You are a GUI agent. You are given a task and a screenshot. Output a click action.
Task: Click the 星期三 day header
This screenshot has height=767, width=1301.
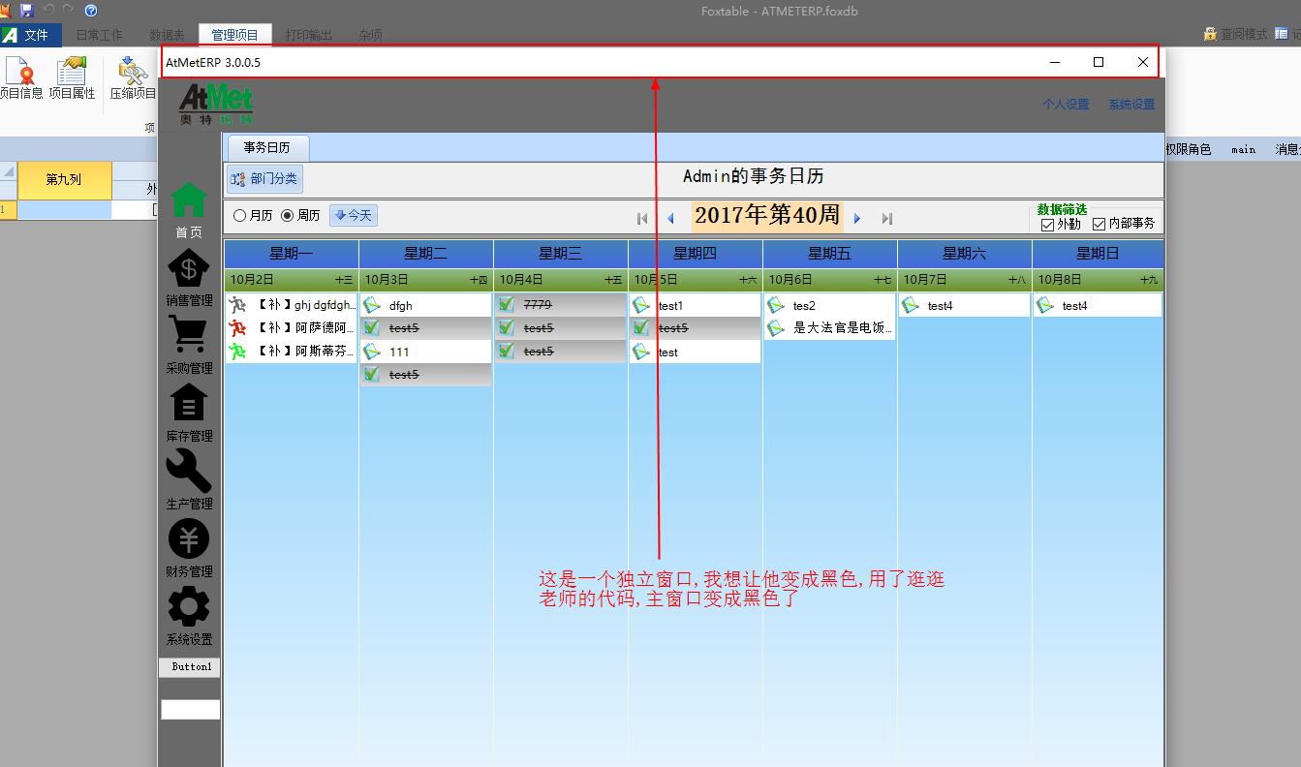[561, 254]
